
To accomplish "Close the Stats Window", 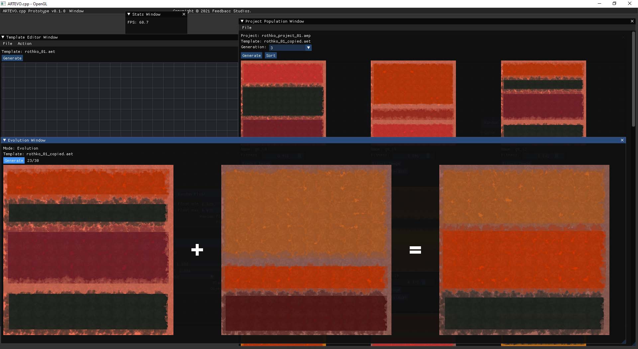I will pyautogui.click(x=184, y=14).
